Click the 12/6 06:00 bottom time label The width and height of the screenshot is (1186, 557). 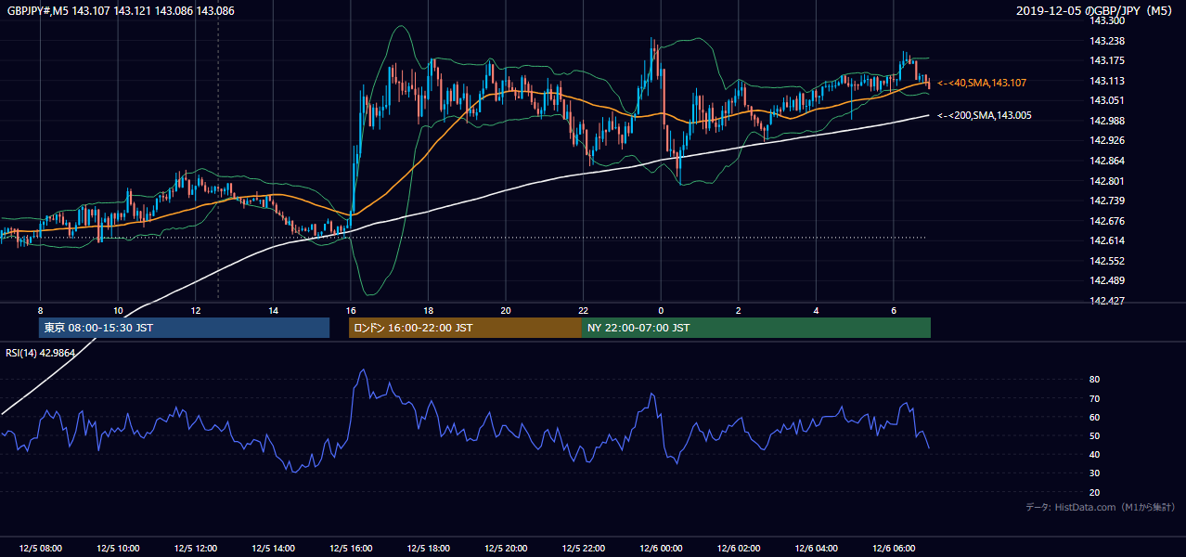click(x=894, y=549)
